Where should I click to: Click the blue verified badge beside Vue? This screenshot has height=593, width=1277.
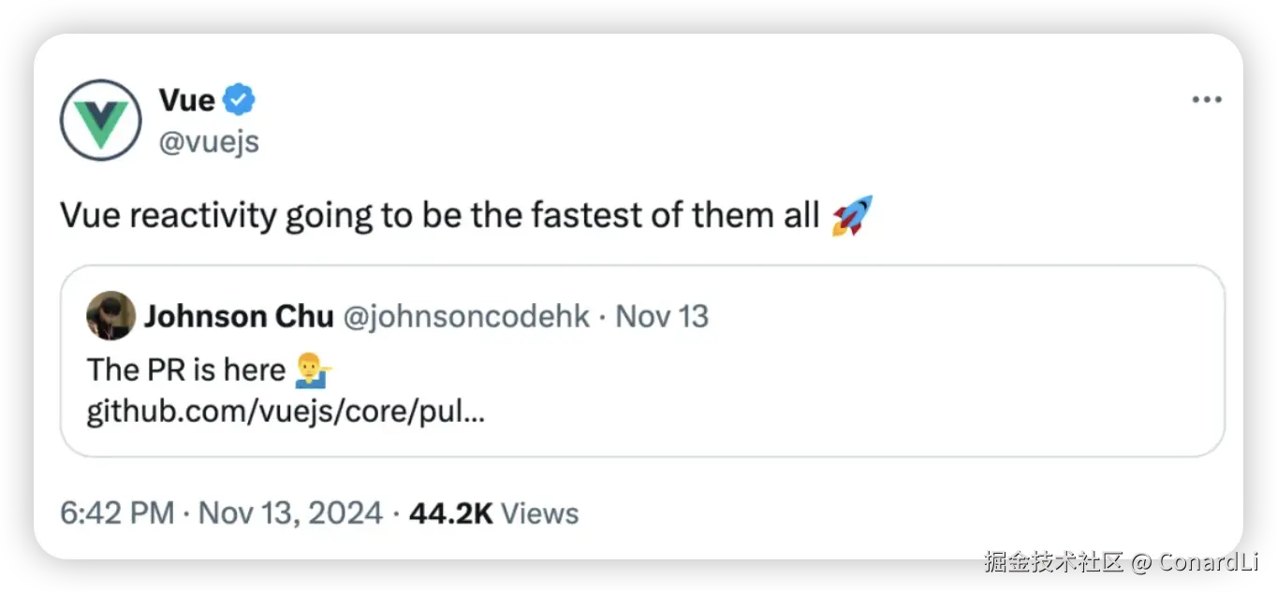pyautogui.click(x=240, y=99)
